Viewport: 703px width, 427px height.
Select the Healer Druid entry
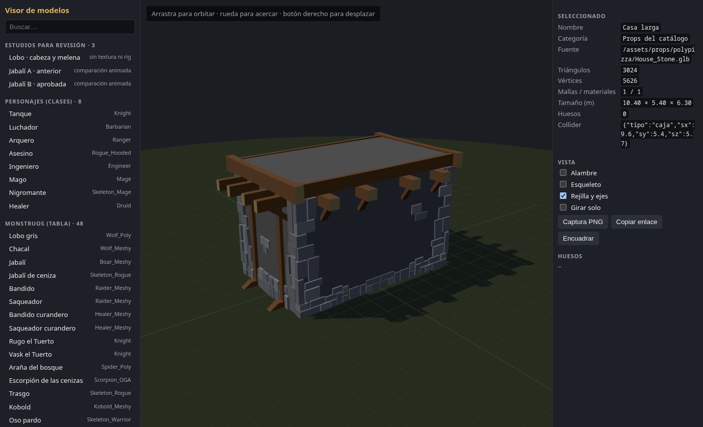(70, 206)
